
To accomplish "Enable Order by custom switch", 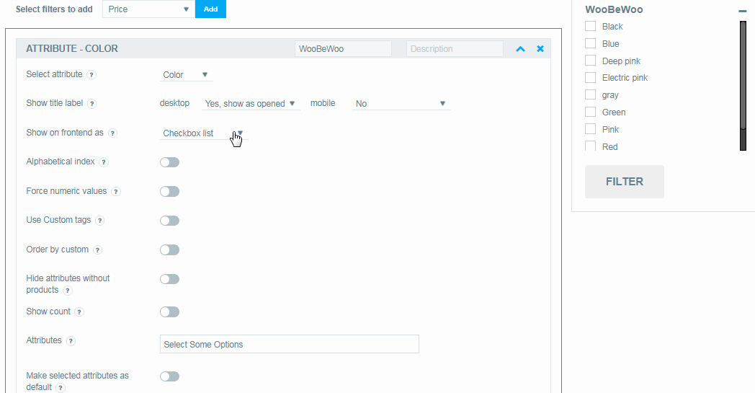I will point(169,250).
